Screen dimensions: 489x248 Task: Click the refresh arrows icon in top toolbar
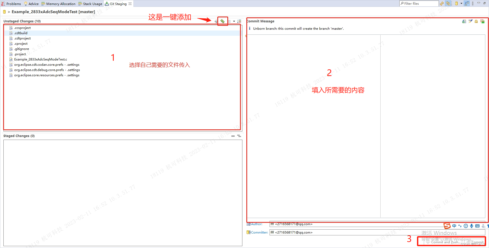click(x=442, y=3)
